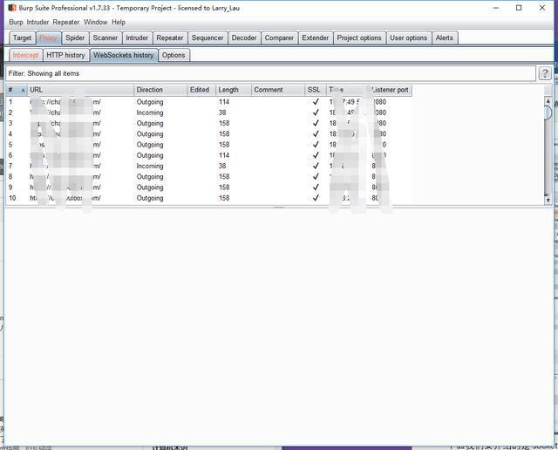The width and height of the screenshot is (558, 450).
Task: Open the filter help question mark icon
Action: click(545, 73)
